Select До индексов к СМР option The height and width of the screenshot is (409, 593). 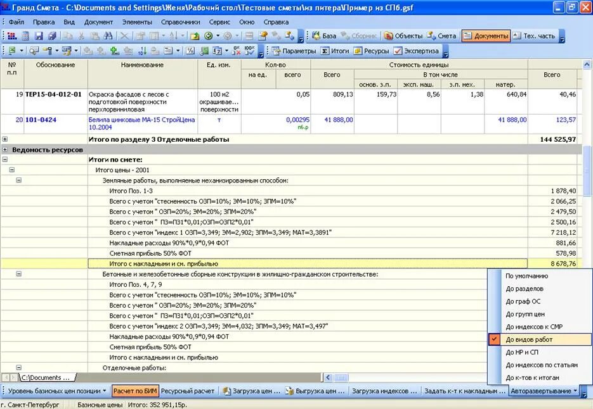(540, 327)
